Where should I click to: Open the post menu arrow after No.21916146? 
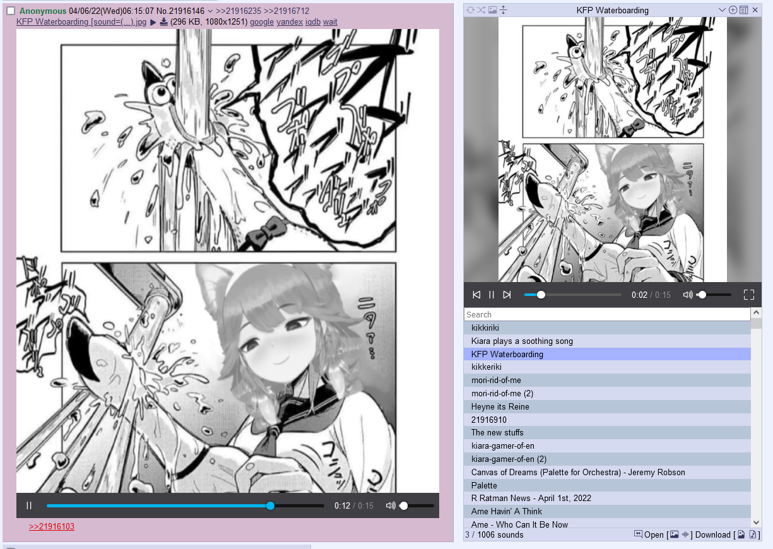209,11
